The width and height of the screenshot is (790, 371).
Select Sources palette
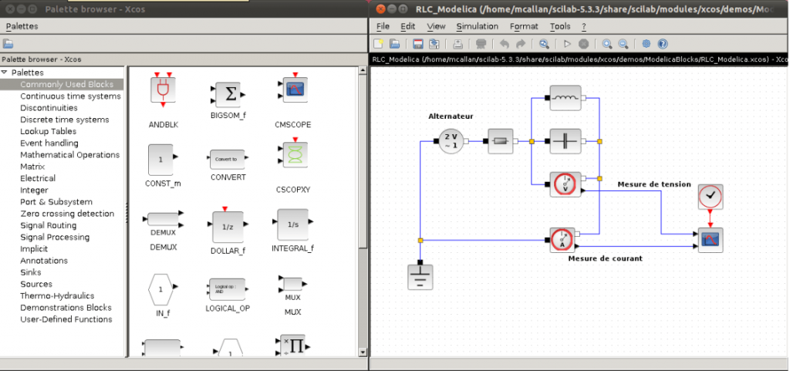click(x=36, y=284)
